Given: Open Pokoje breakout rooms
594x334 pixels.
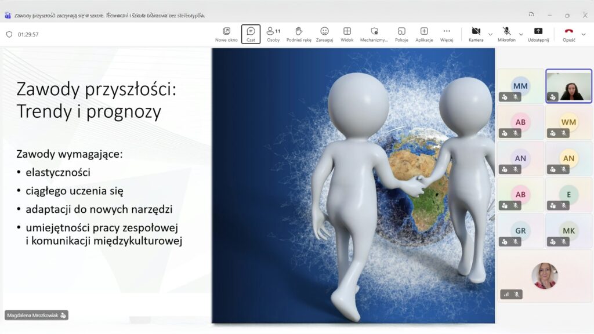Looking at the screenshot, I should (401, 34).
